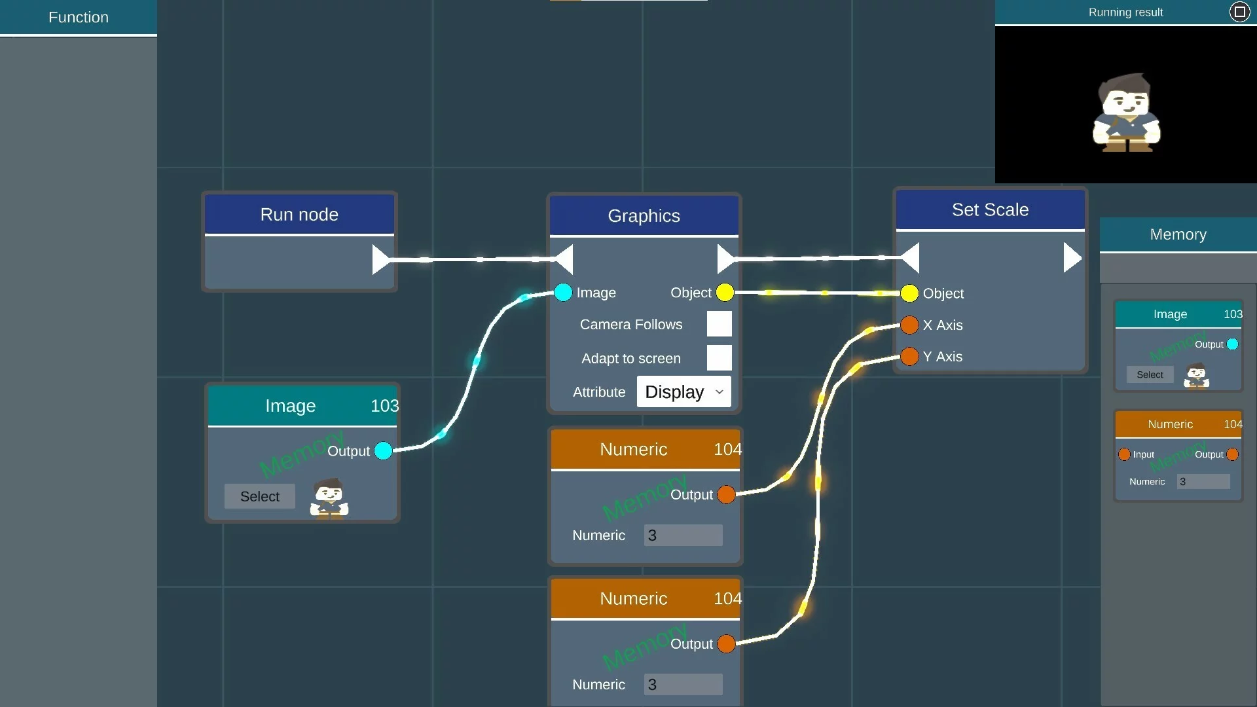Click Select button on canvas Image node

pyautogui.click(x=259, y=496)
